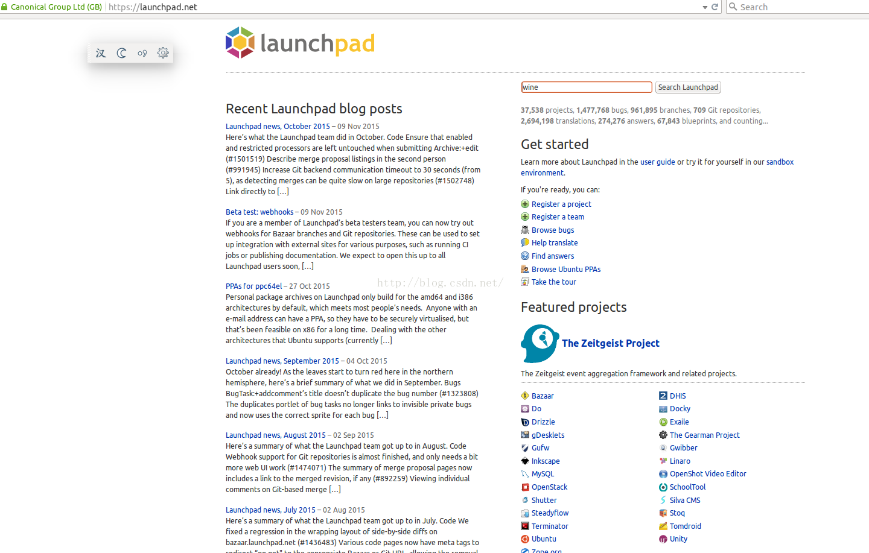This screenshot has height=553, width=869.
Task: Click the Bazaar project icon
Action: (525, 396)
